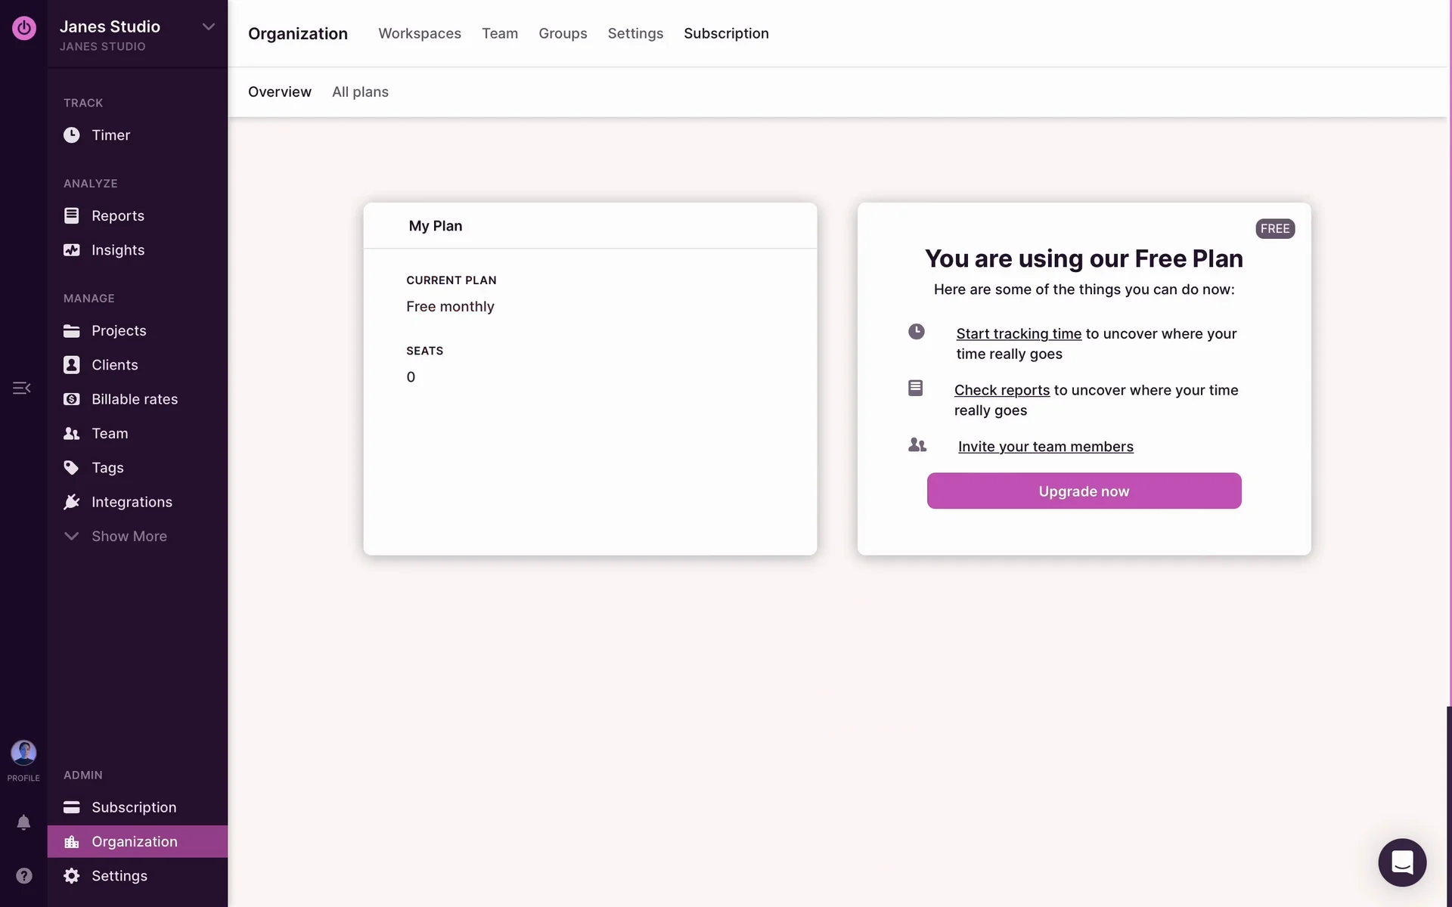Click the Timer clock icon

click(71, 135)
